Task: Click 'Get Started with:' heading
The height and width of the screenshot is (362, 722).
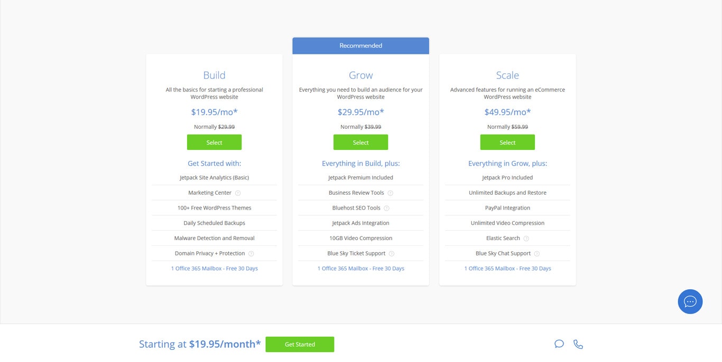Action: point(214,164)
